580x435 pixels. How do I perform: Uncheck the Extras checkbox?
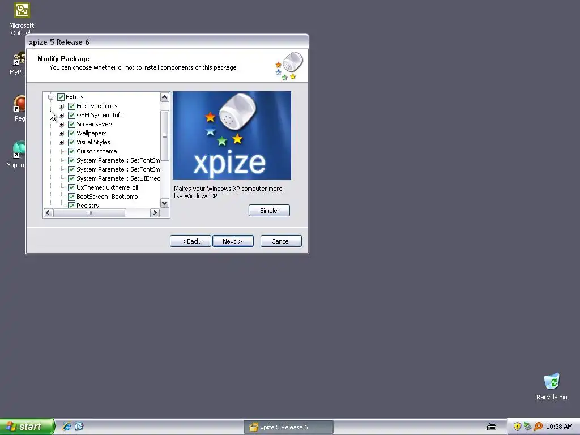click(x=61, y=97)
